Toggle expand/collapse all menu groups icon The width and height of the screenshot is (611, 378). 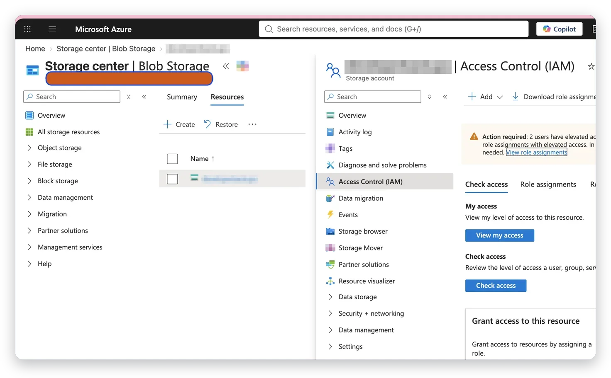(x=430, y=97)
